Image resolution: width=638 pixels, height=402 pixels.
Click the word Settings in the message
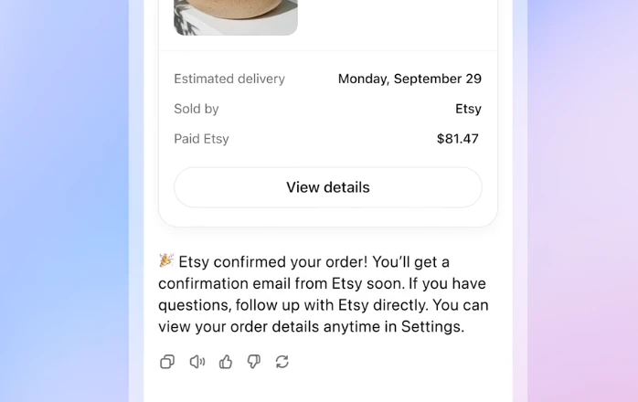tap(431, 326)
